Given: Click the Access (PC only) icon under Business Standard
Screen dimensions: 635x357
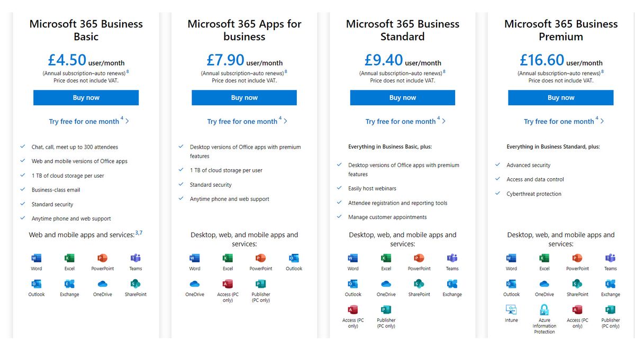Looking at the screenshot, I should pos(353,310).
